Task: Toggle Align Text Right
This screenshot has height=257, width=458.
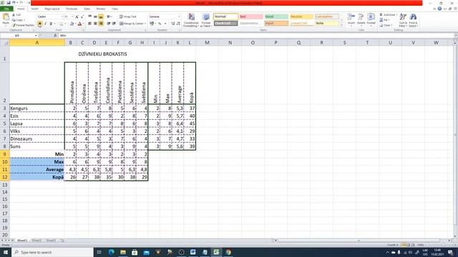Action: pos(101,24)
